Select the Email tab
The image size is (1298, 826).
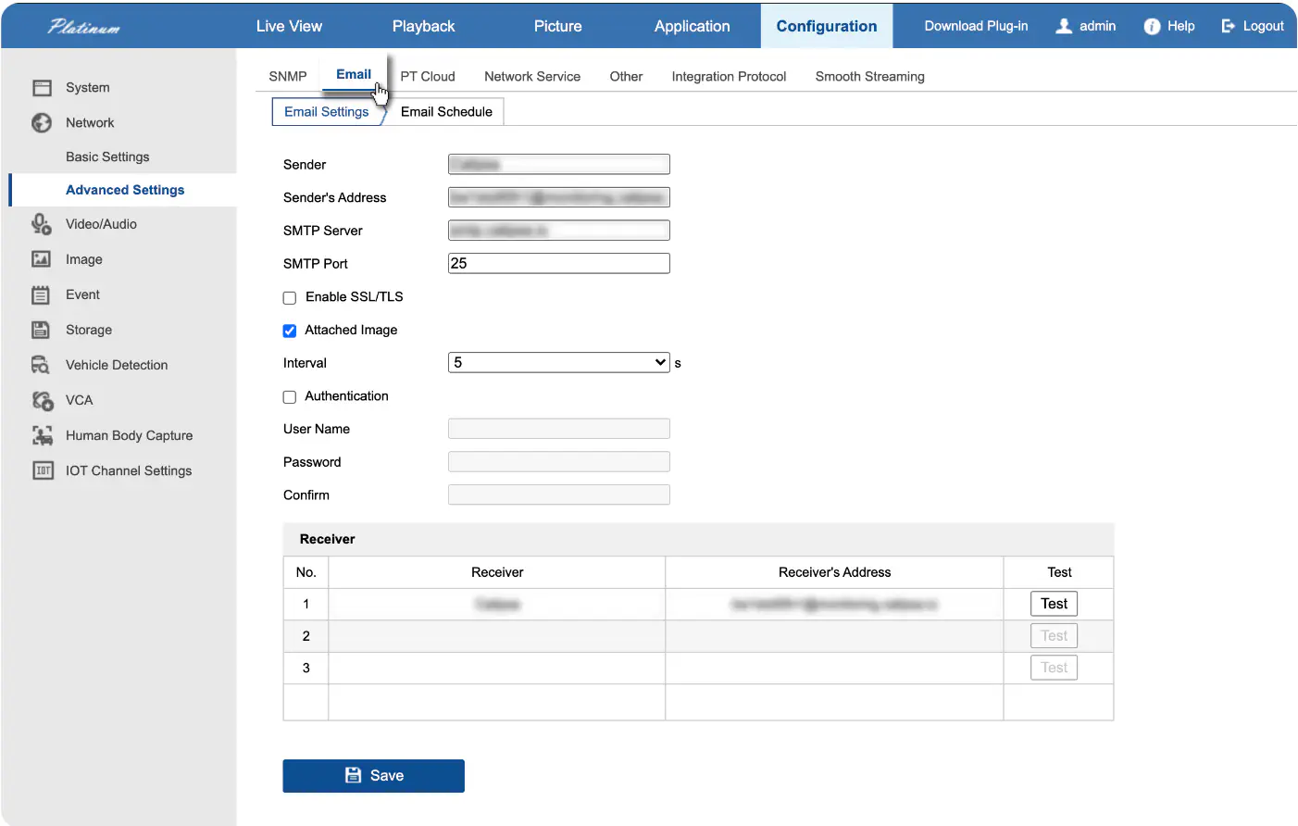click(354, 74)
